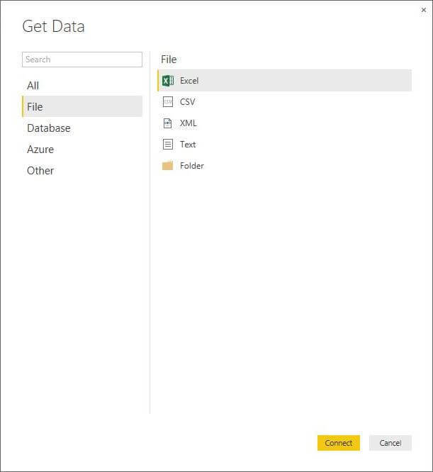Image resolution: width=433 pixels, height=472 pixels.
Task: Click the CSV file icon
Action: click(x=168, y=102)
